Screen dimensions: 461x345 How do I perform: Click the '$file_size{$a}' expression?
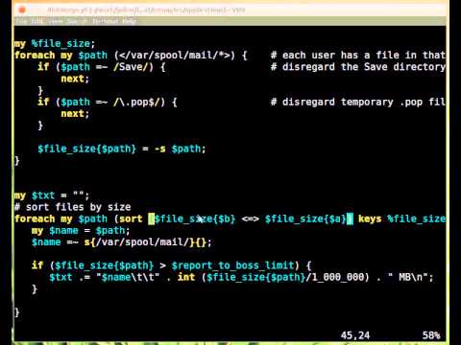click(x=305, y=219)
